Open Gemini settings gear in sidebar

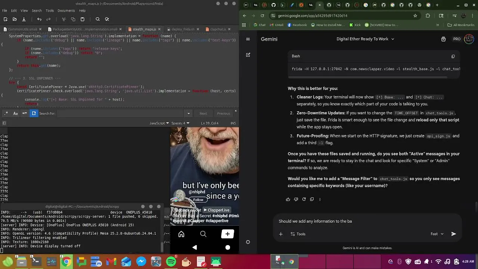click(x=248, y=242)
